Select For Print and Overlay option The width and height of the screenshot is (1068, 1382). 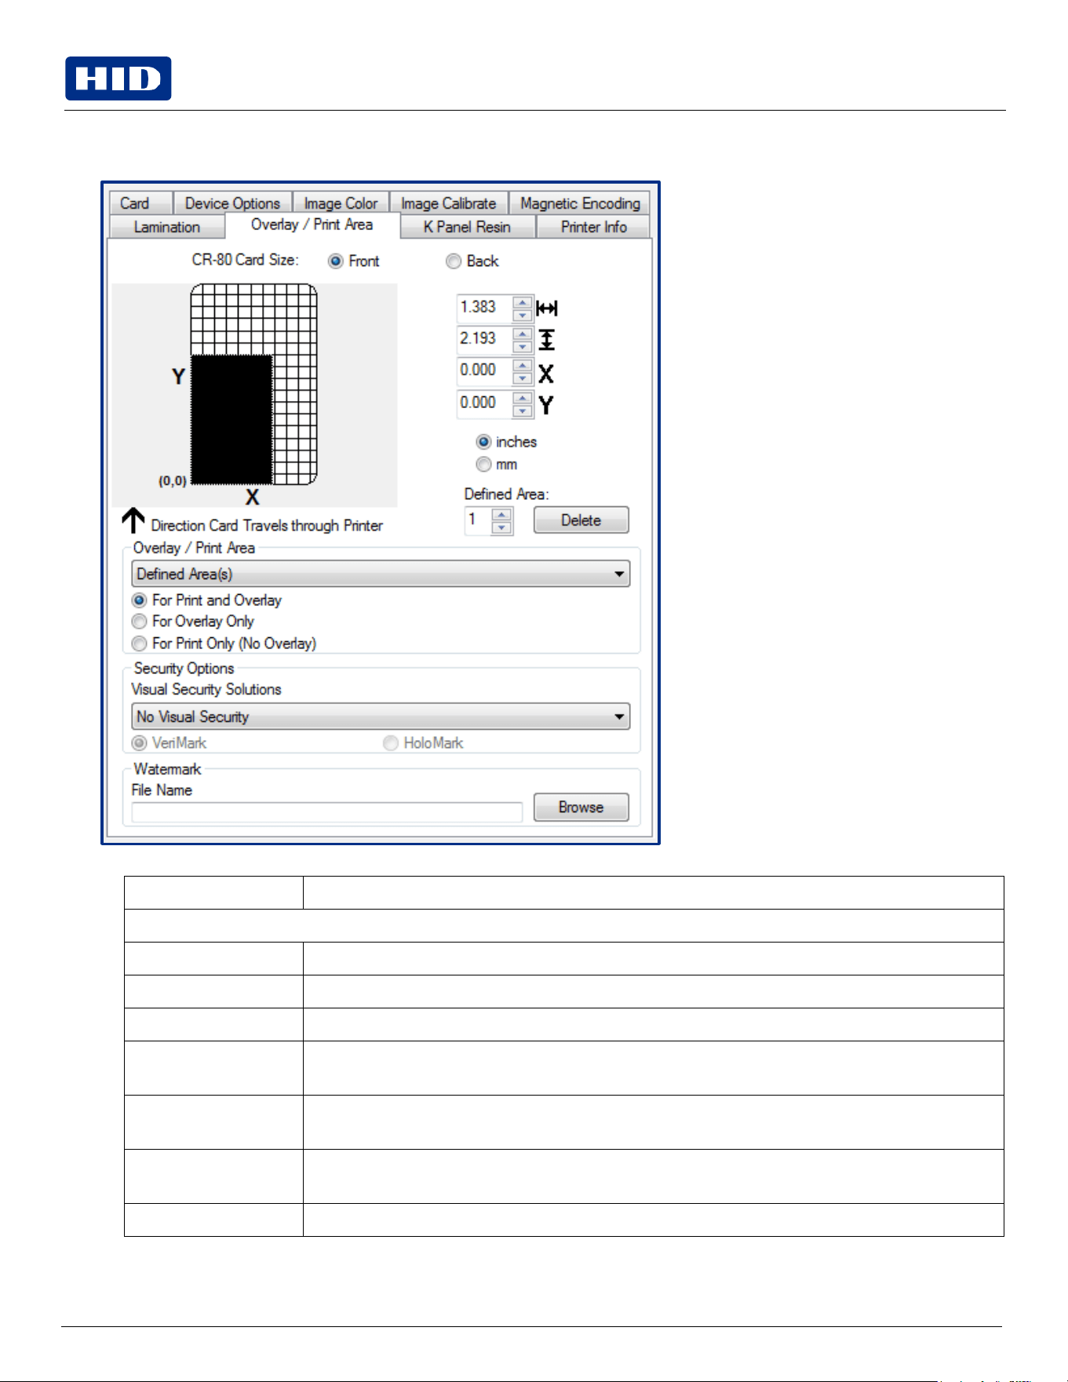140,600
